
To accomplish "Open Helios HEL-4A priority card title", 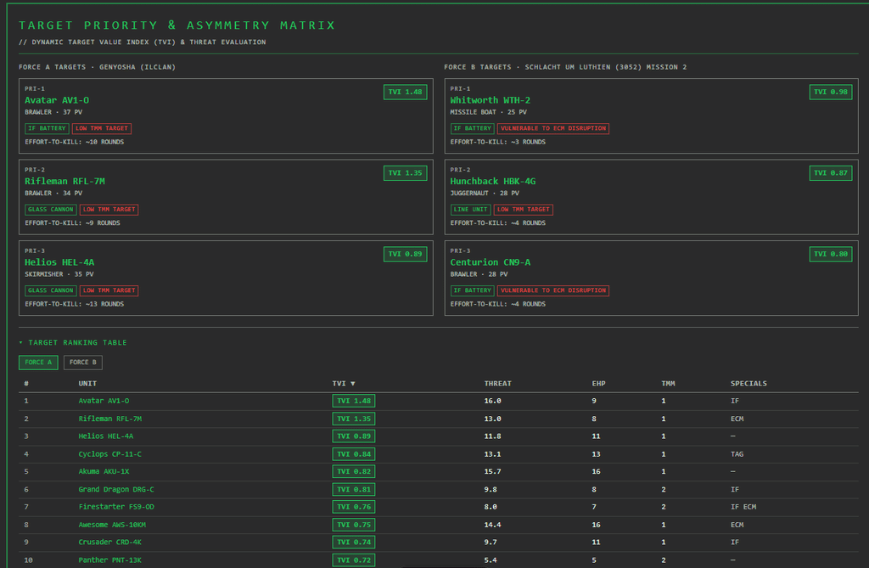I will 59,262.
